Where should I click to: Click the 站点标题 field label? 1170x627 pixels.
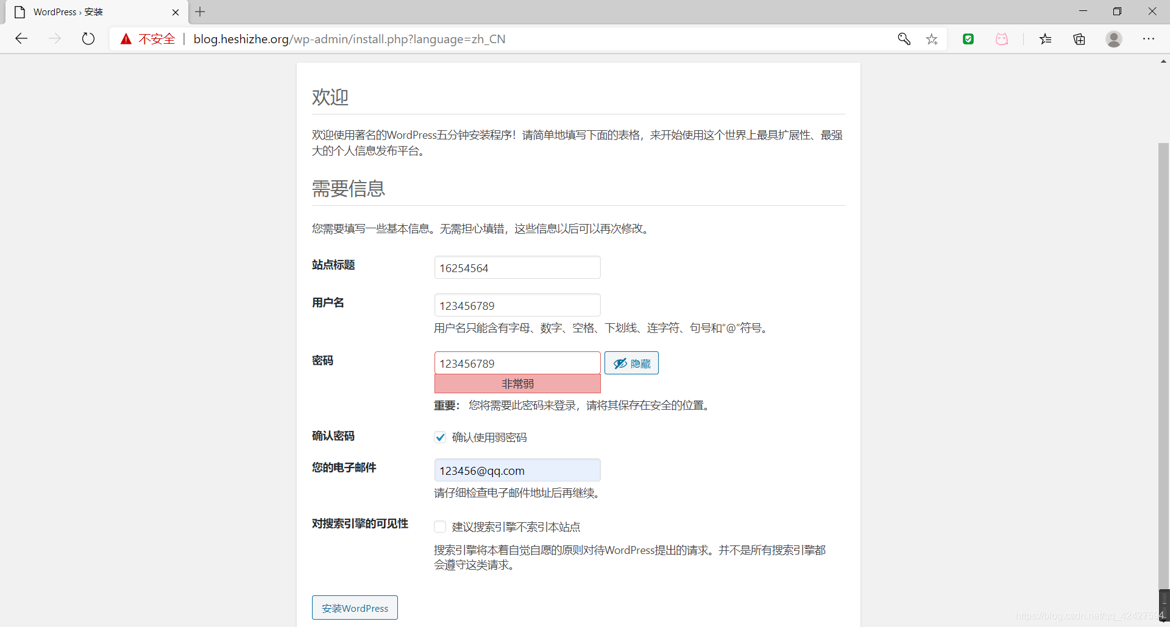(333, 265)
